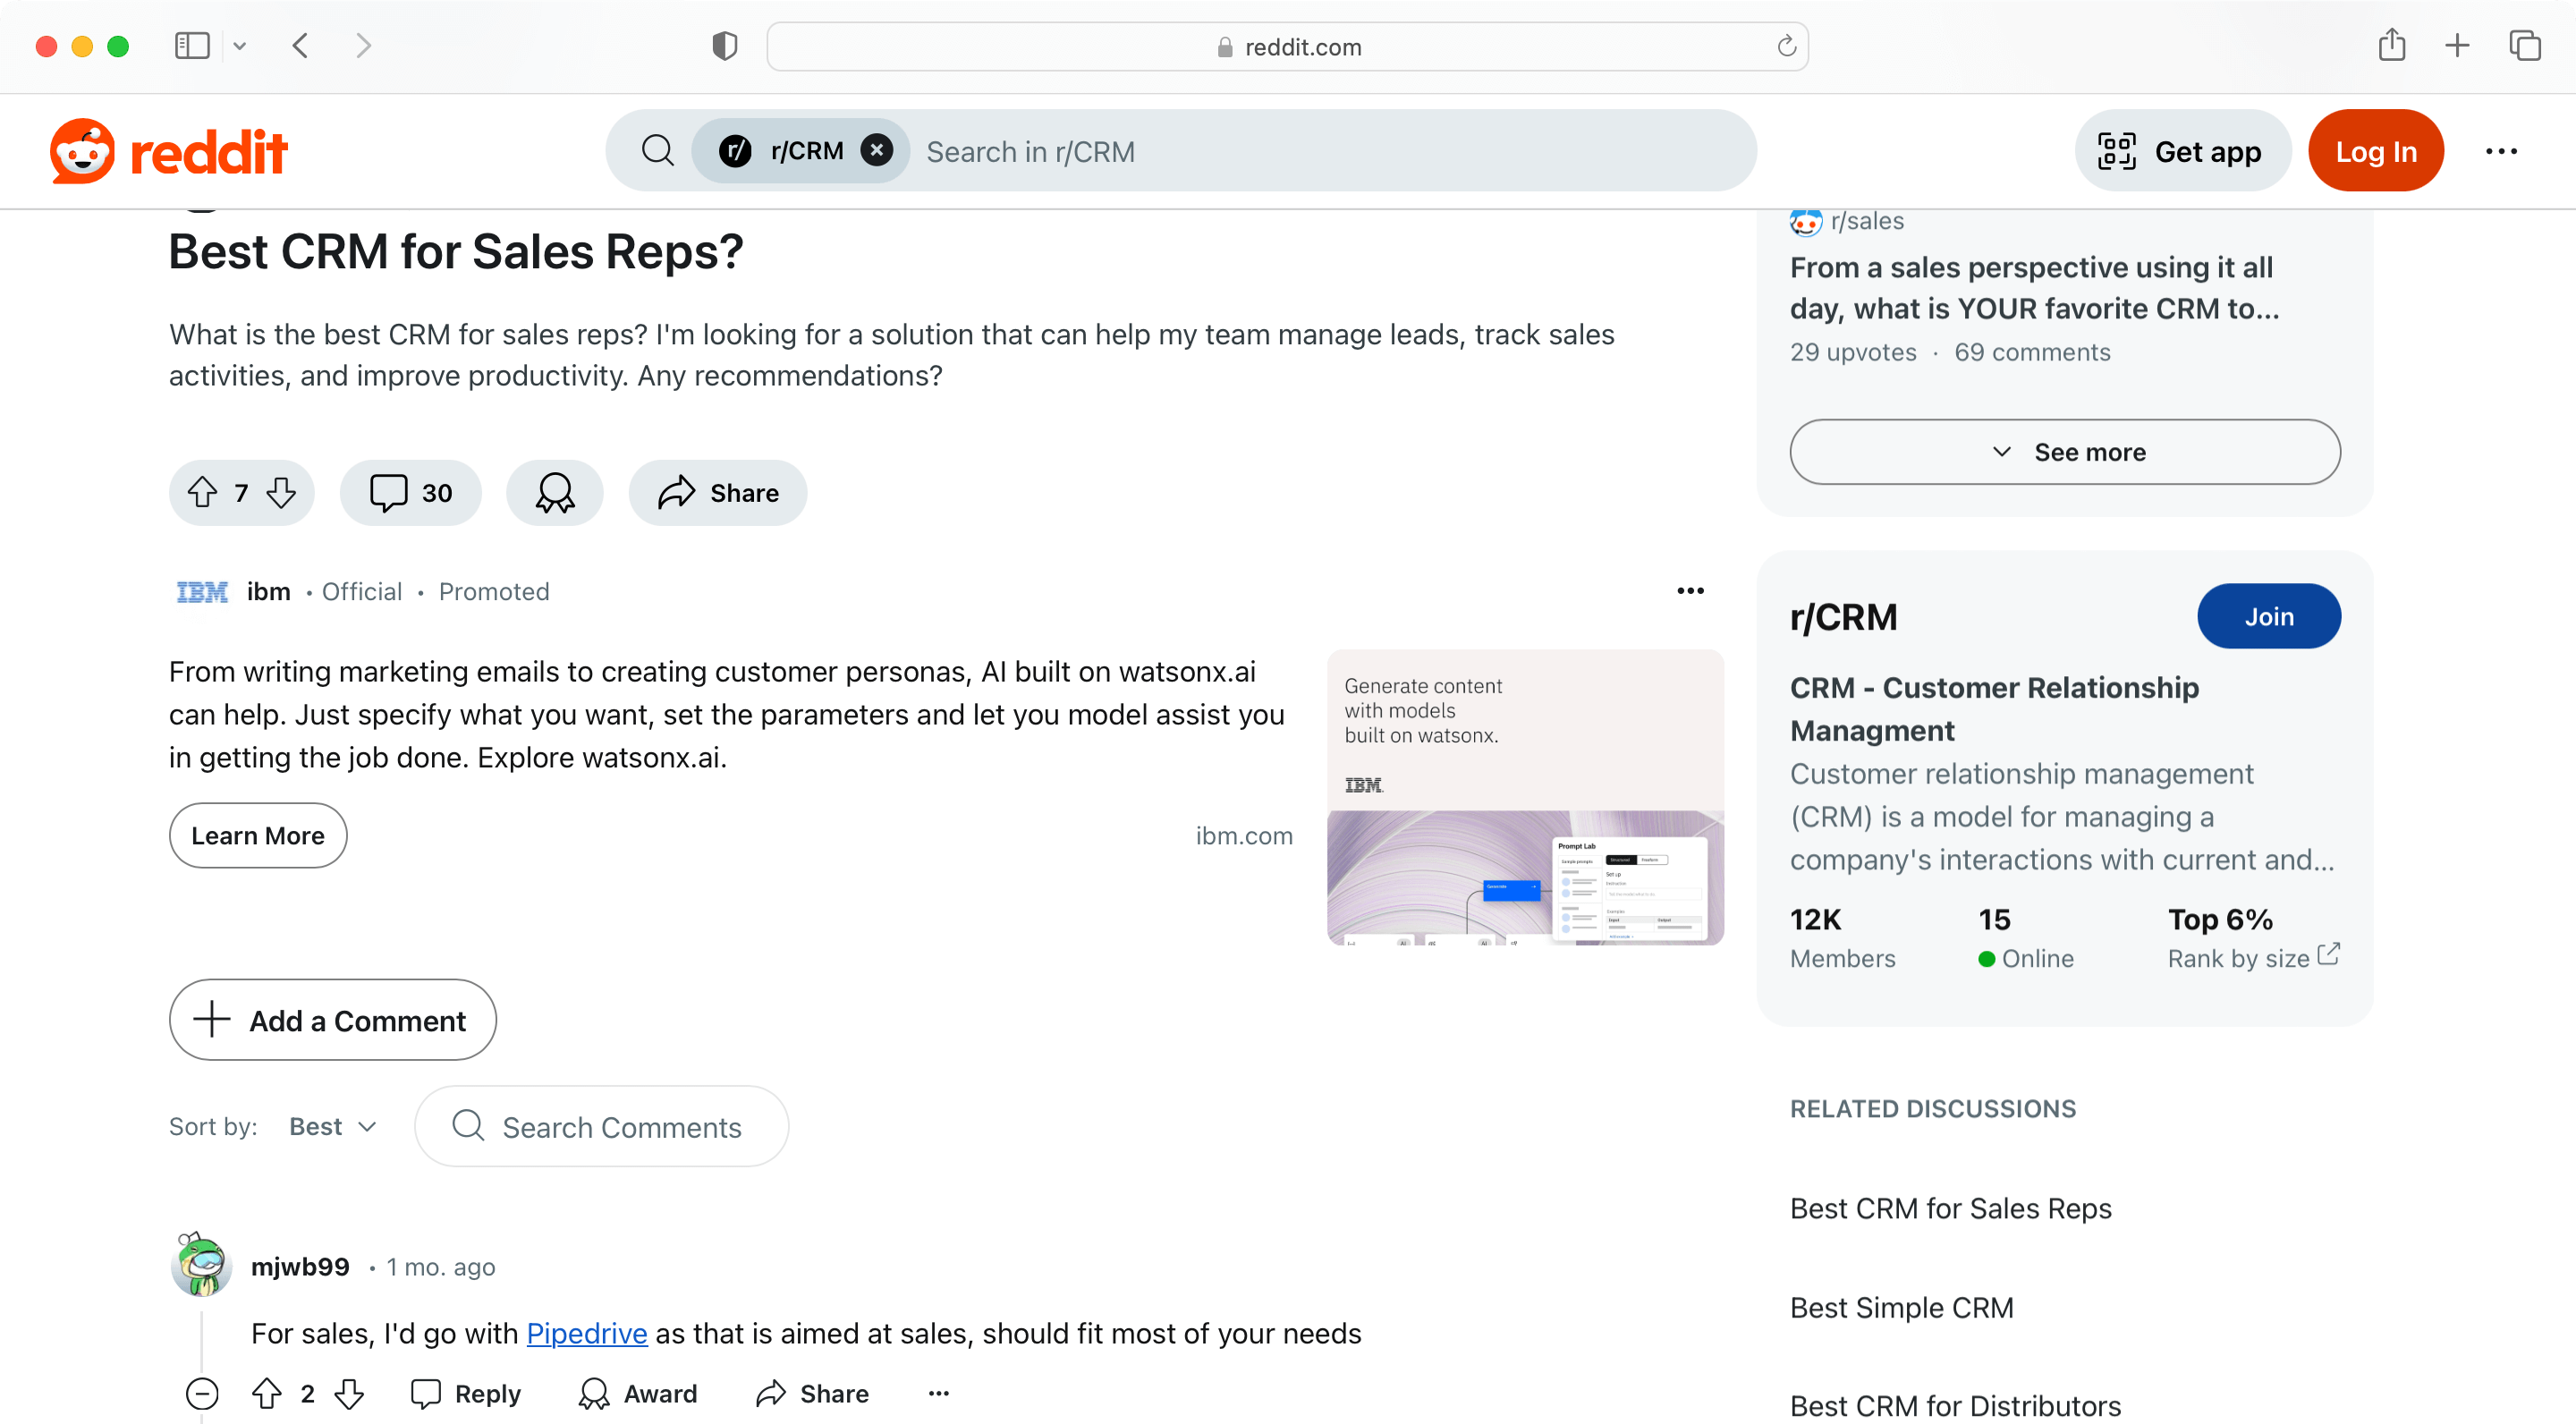
Task: Click the Learn More button on IBM ad
Action: tap(258, 835)
